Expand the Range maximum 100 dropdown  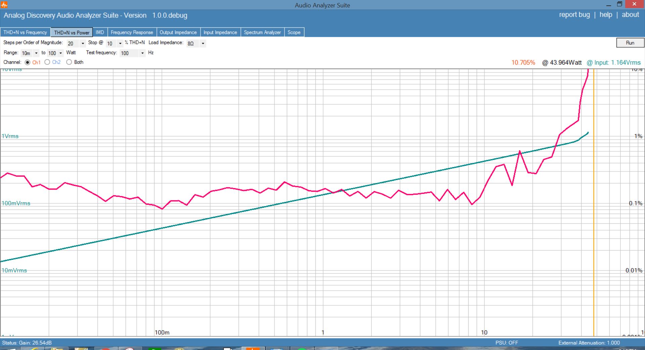coord(60,53)
